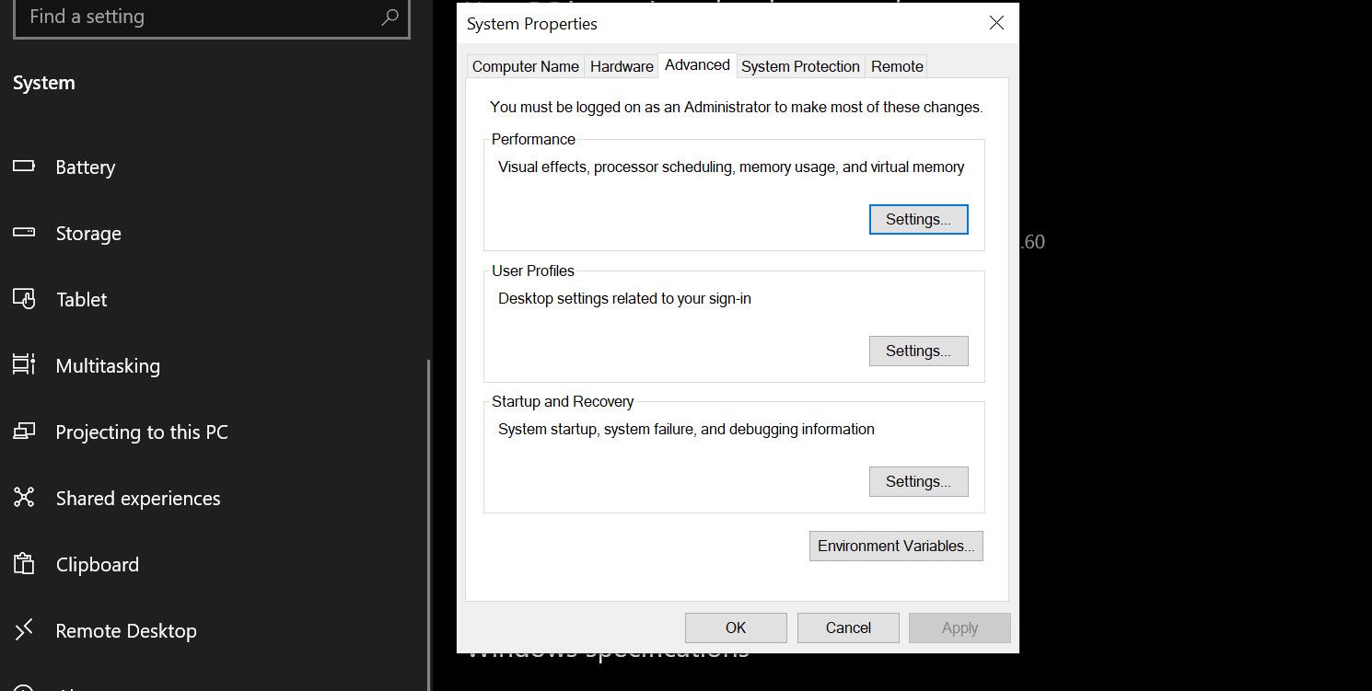Open the Environment Variables dialog
Screen dimensions: 1372x691
pos(895,546)
